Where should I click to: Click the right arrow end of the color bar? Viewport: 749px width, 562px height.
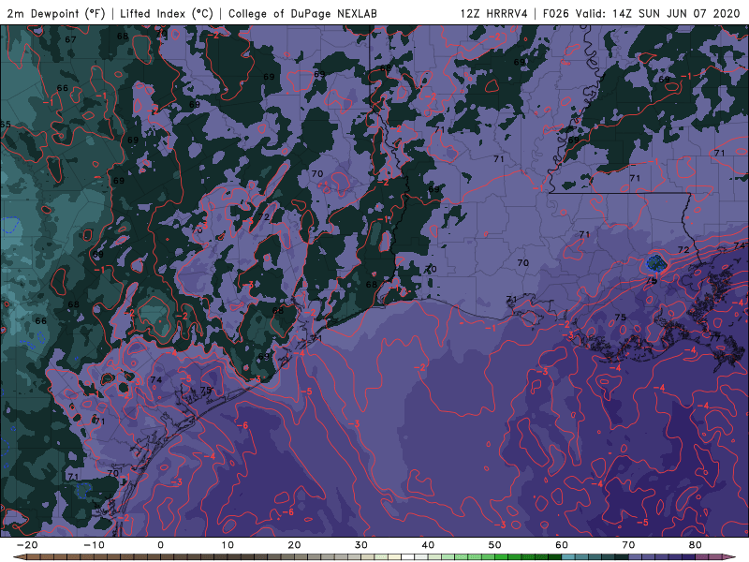(x=730, y=557)
